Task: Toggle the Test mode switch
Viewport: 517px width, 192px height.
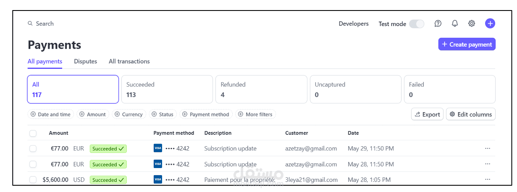Action: click(417, 24)
